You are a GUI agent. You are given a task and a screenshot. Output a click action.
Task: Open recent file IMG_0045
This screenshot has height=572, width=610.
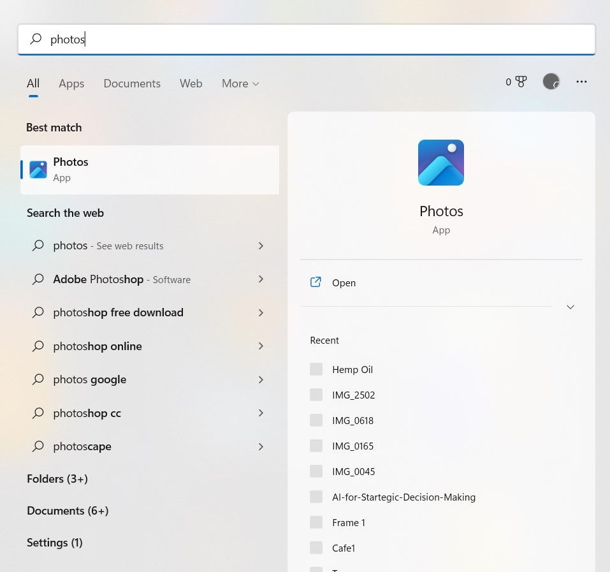coord(353,471)
